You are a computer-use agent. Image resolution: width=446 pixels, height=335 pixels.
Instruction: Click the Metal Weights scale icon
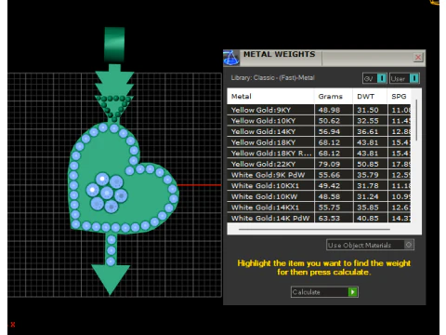[231, 58]
